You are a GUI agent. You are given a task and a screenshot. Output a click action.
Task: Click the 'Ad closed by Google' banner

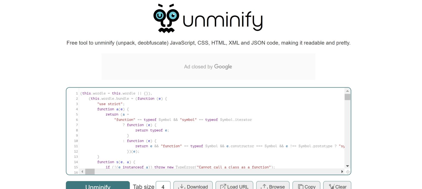tap(208, 67)
